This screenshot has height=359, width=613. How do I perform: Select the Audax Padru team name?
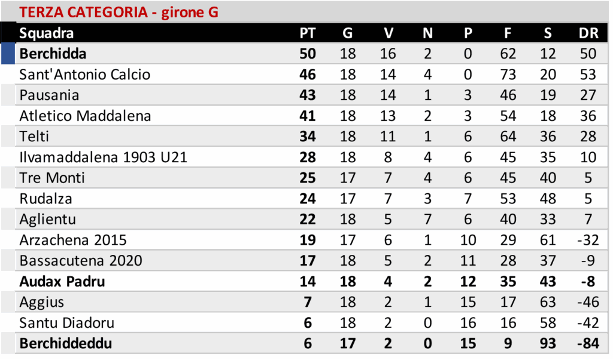[x=62, y=281]
